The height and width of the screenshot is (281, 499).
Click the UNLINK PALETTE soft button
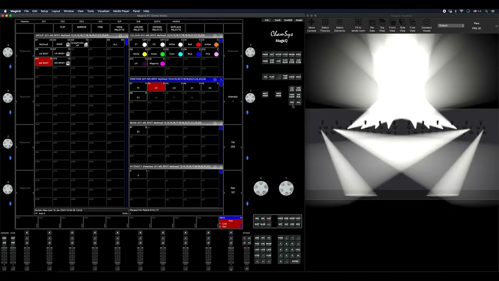coord(138,28)
